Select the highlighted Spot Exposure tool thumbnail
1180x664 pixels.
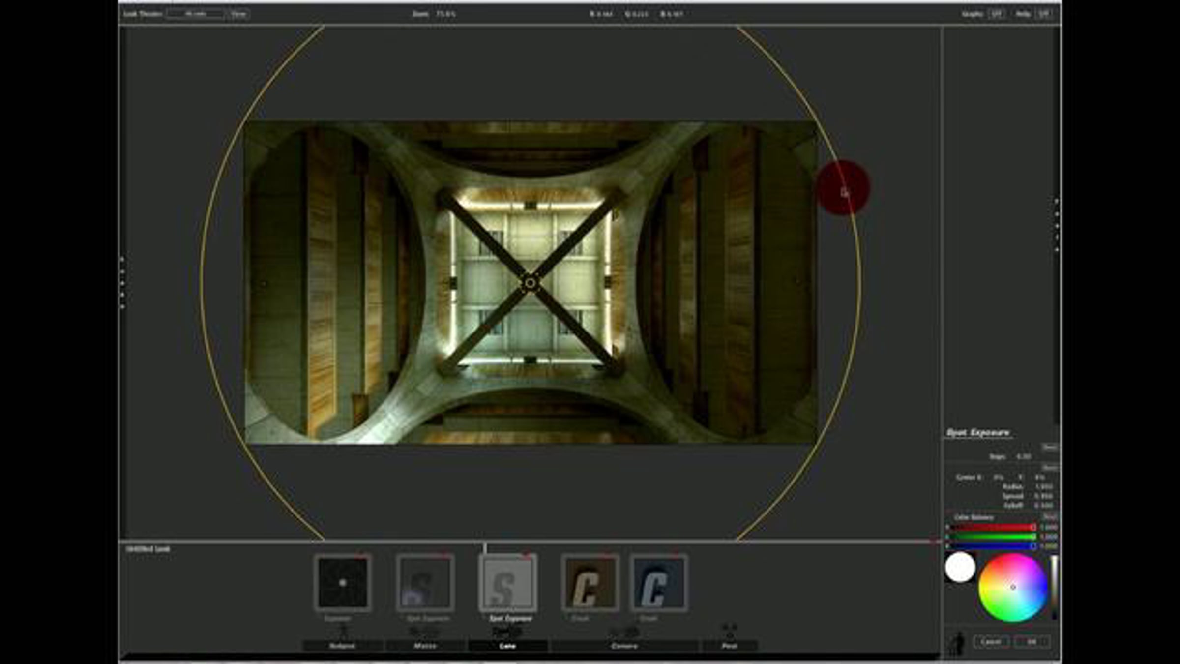tap(508, 583)
